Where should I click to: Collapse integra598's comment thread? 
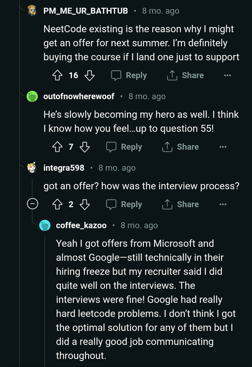click(33, 204)
